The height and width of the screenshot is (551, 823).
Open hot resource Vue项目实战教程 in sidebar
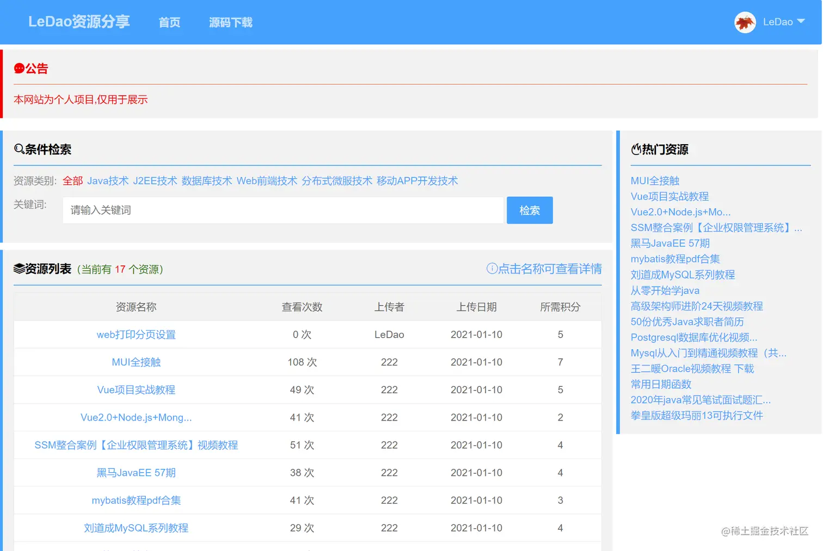click(670, 196)
